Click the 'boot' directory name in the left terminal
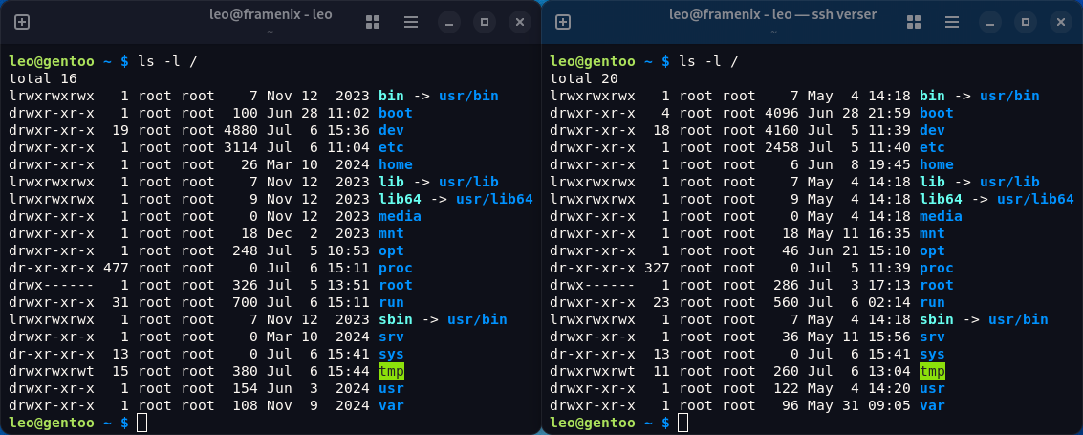The height and width of the screenshot is (435, 1083). point(396,113)
